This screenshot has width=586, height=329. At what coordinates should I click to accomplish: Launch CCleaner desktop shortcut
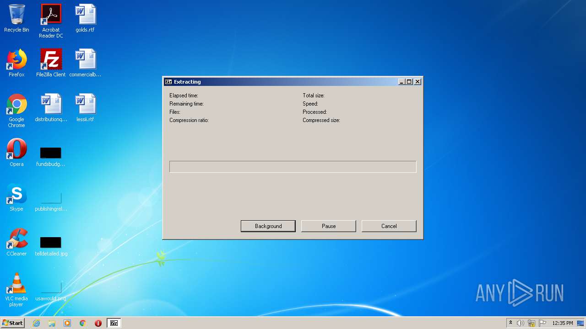pos(16,242)
